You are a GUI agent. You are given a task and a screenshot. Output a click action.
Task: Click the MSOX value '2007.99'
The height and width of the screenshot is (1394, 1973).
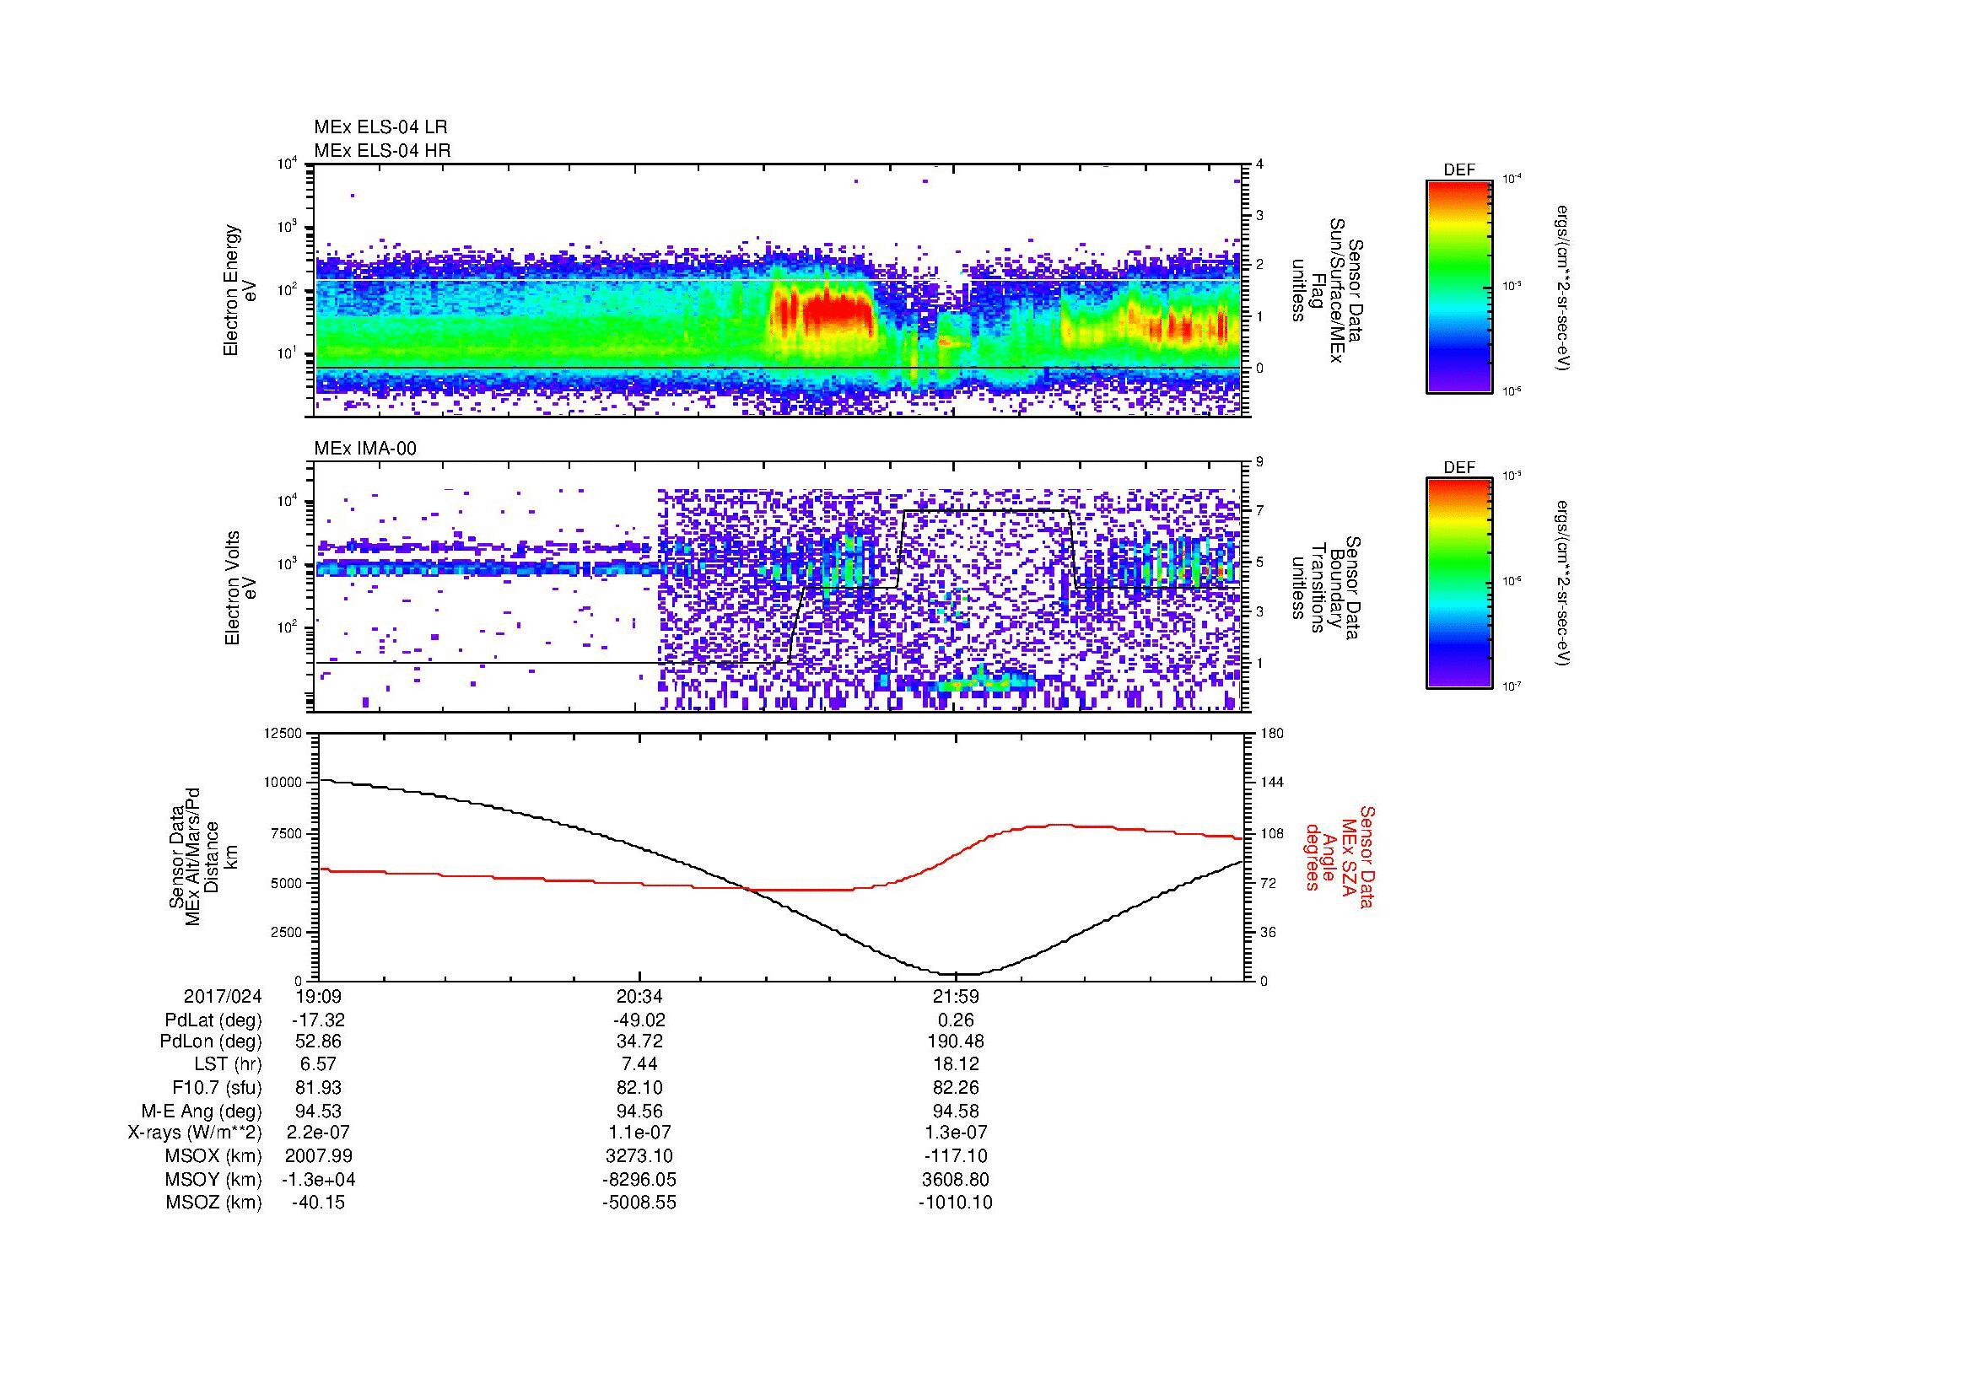[x=319, y=1156]
